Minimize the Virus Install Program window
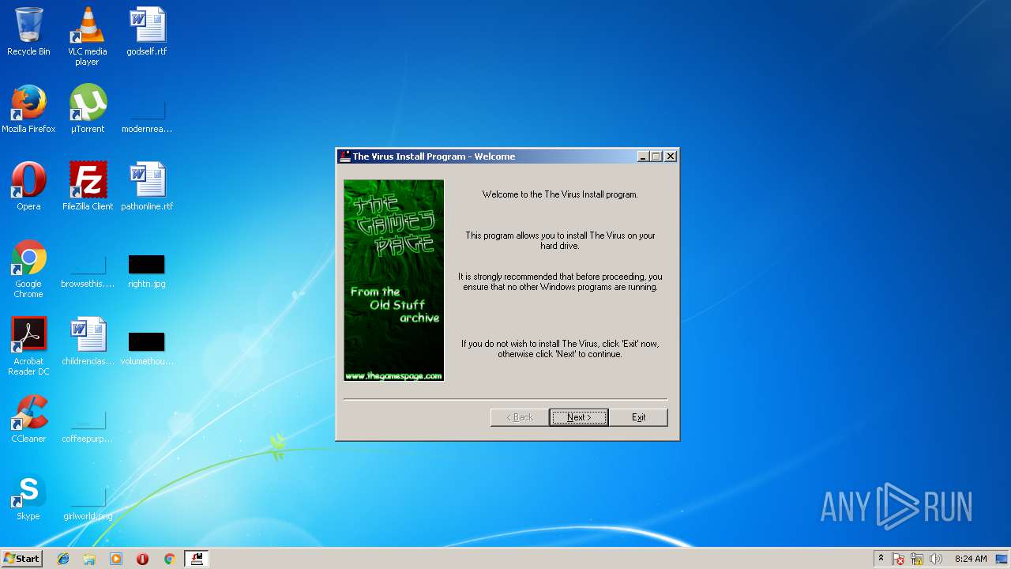 tap(643, 156)
